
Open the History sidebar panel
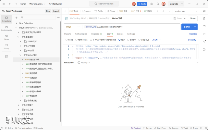coord(6,46)
